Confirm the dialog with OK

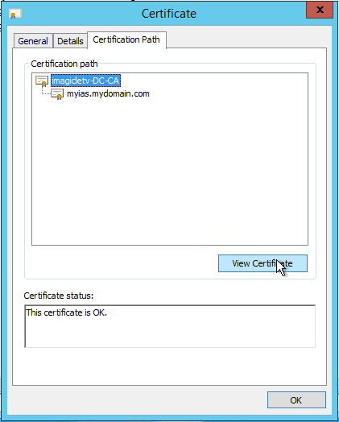tap(296, 400)
